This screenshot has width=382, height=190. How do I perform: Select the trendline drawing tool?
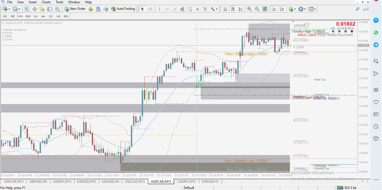pos(175,9)
